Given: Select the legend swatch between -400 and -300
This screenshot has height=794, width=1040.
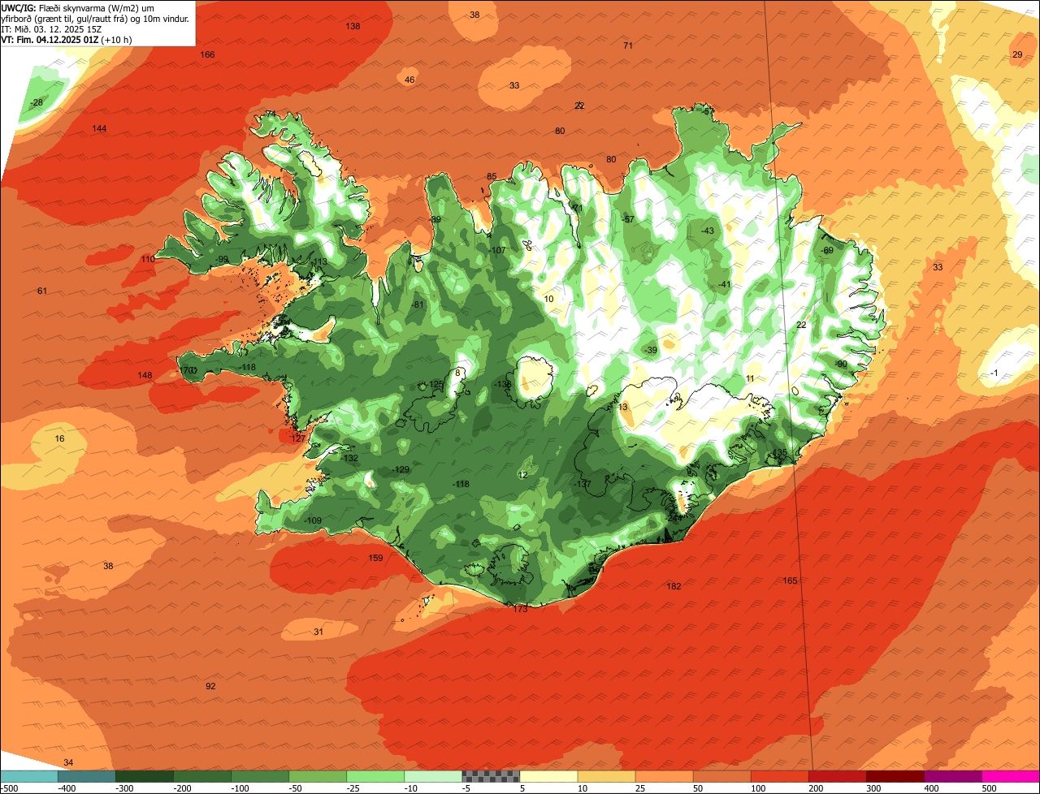Looking at the screenshot, I should tap(86, 776).
